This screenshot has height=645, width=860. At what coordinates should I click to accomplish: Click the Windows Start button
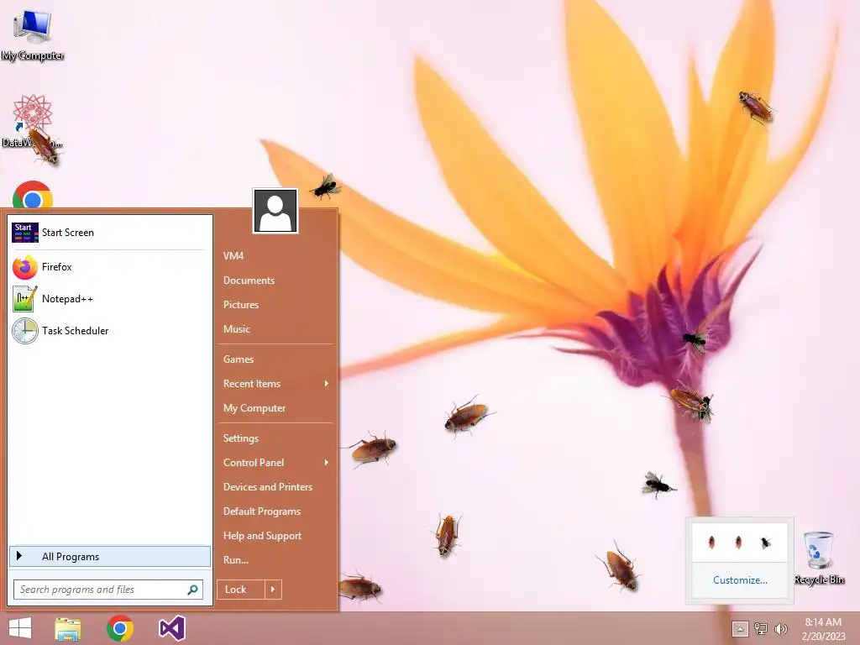[20, 628]
